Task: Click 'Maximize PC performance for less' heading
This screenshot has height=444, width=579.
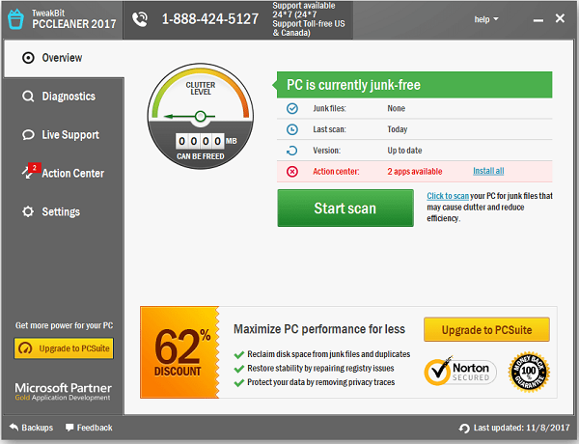Action: pos(319,329)
